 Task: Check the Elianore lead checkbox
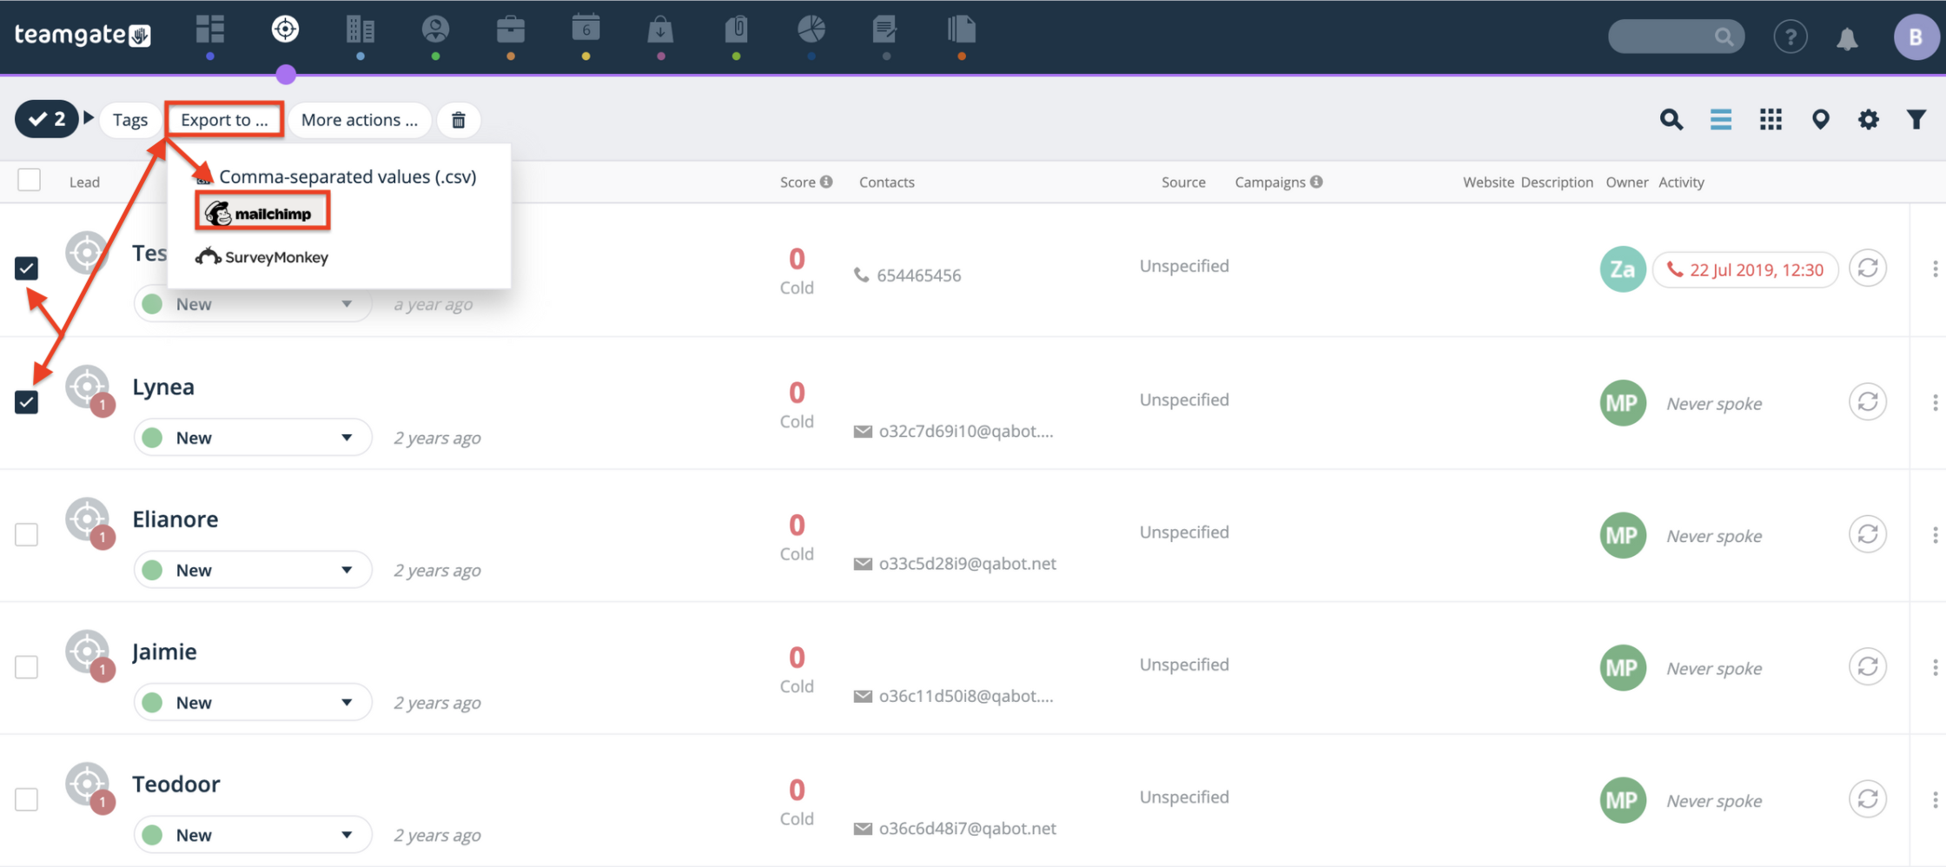click(x=26, y=534)
